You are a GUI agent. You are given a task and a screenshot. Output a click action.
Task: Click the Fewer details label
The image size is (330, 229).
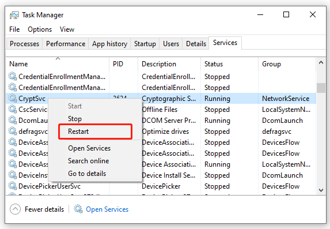44,209
